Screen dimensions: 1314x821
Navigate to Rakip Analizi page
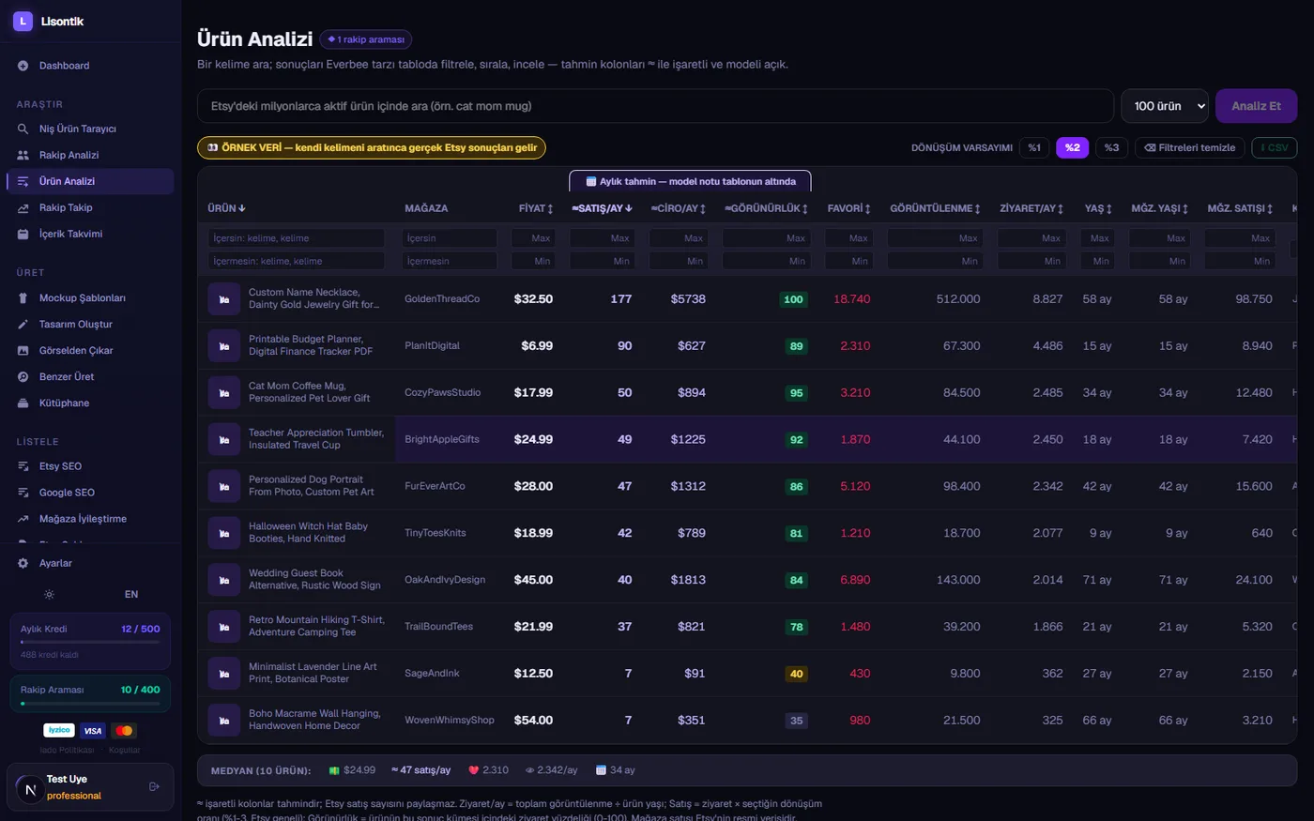pos(90,155)
